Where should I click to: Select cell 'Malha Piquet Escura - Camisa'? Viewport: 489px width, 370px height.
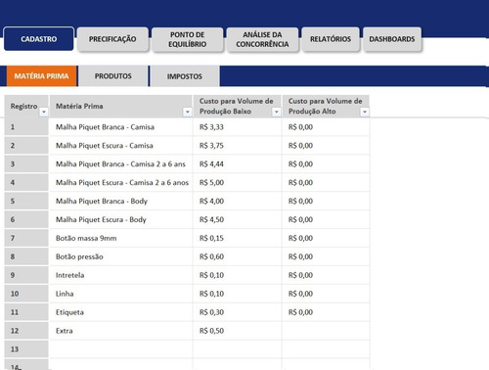click(121, 146)
